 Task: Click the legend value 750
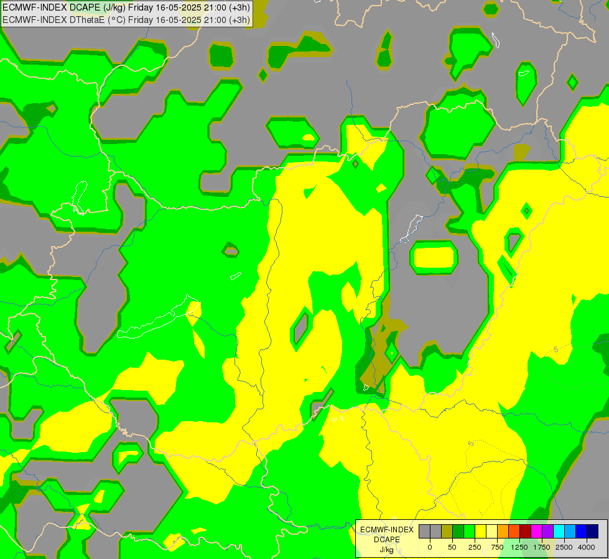point(497,547)
